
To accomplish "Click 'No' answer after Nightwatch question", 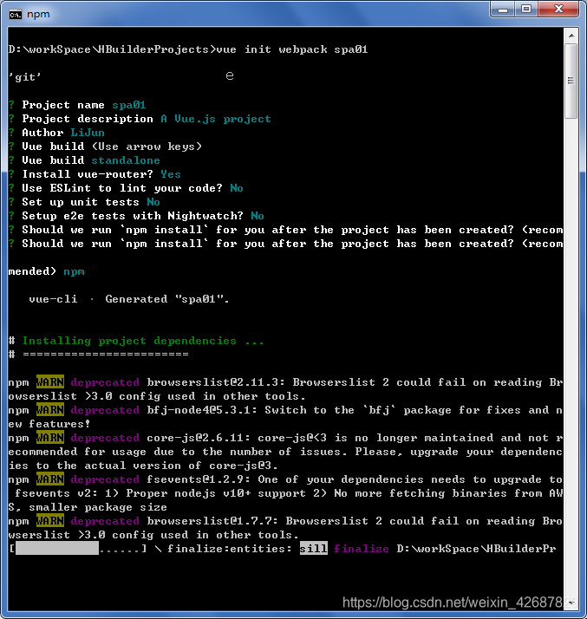I will [258, 216].
